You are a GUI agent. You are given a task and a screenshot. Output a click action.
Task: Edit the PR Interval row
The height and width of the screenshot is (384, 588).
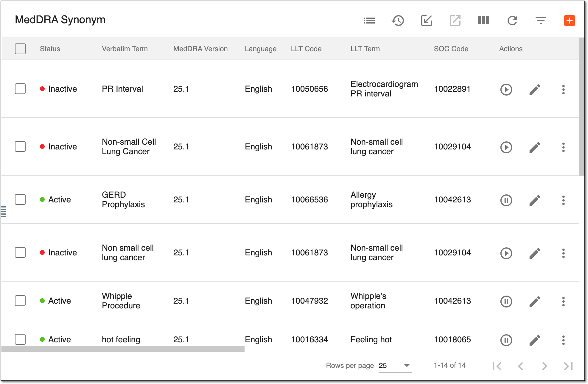click(x=535, y=89)
